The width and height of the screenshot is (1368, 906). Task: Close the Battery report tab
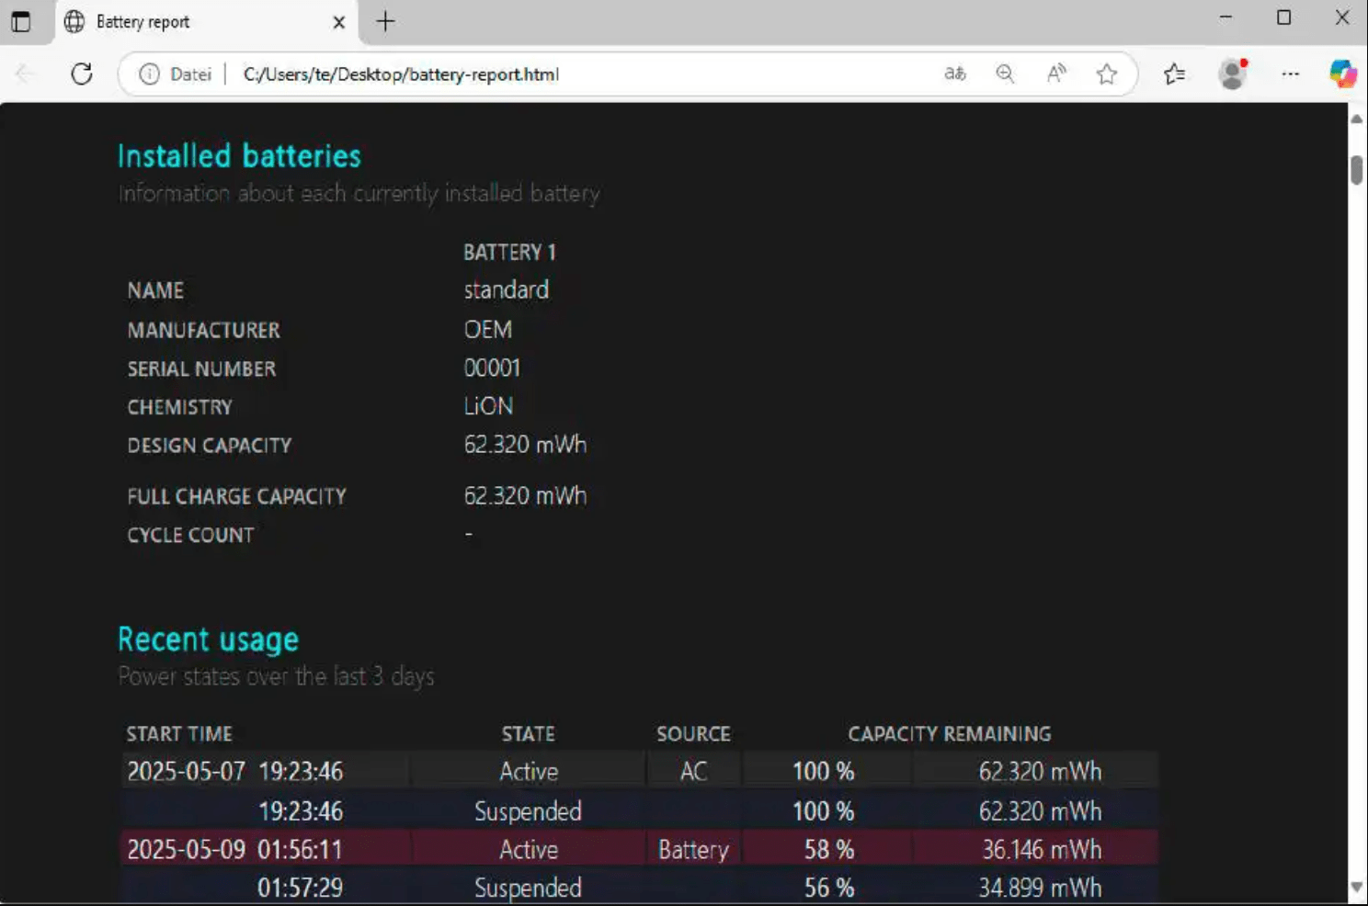click(339, 21)
